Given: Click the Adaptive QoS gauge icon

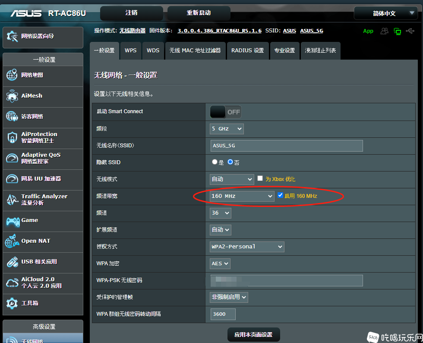Looking at the screenshot, I should coord(12,158).
